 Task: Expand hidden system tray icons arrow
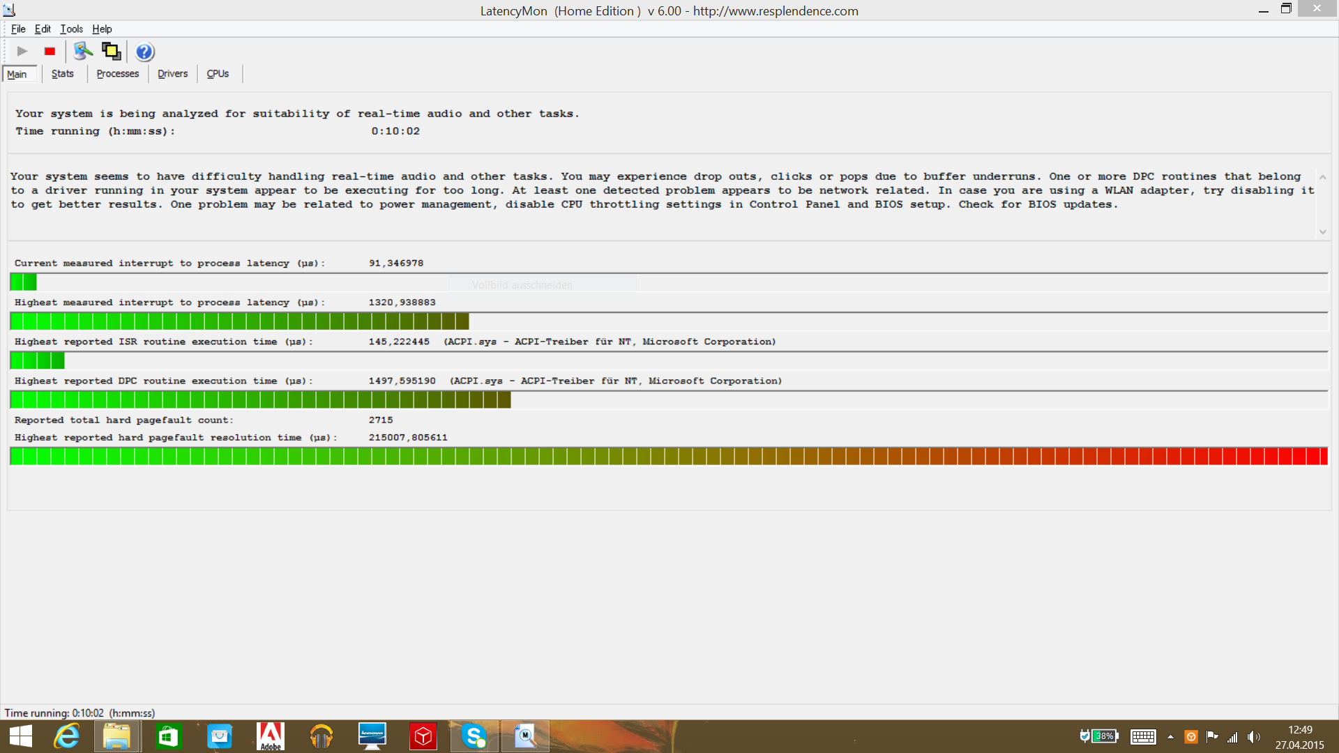click(1170, 737)
